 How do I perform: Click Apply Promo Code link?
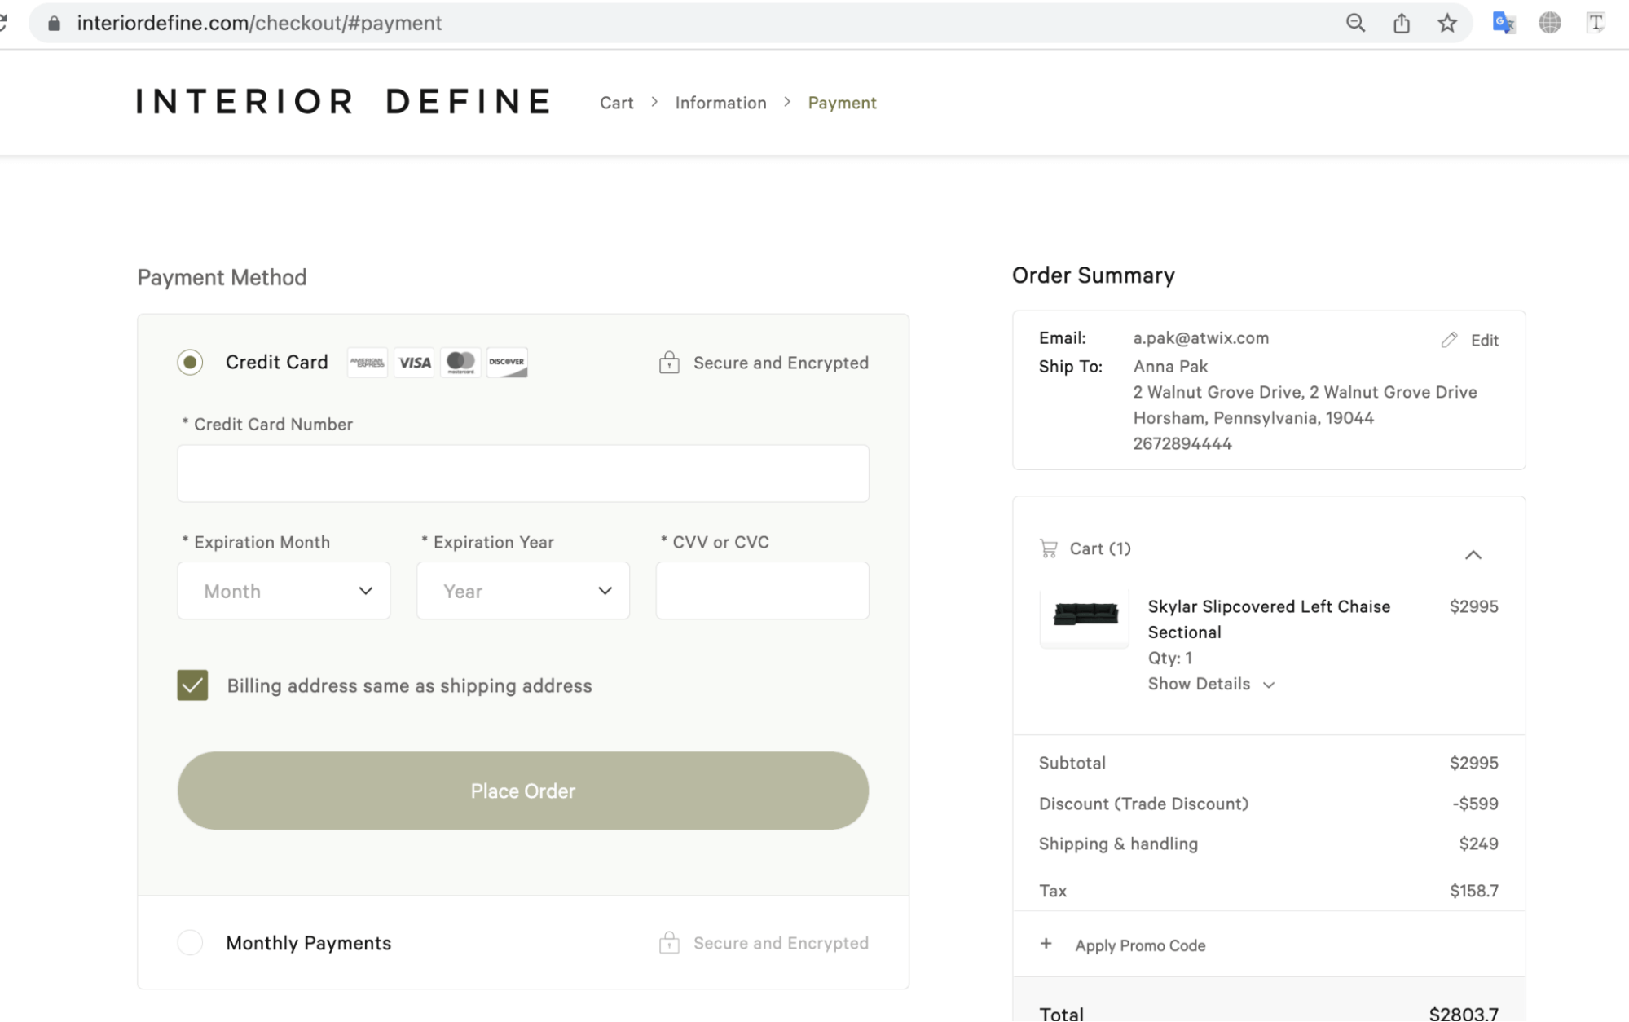tap(1140, 945)
